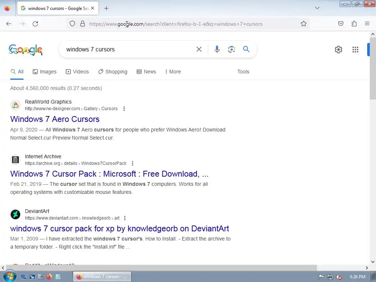Click the vertical scrollbar thumb

tap(373, 68)
